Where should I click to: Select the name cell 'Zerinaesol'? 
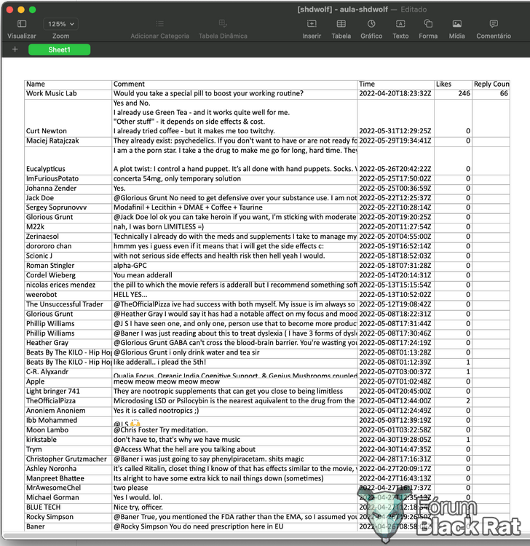(68, 237)
